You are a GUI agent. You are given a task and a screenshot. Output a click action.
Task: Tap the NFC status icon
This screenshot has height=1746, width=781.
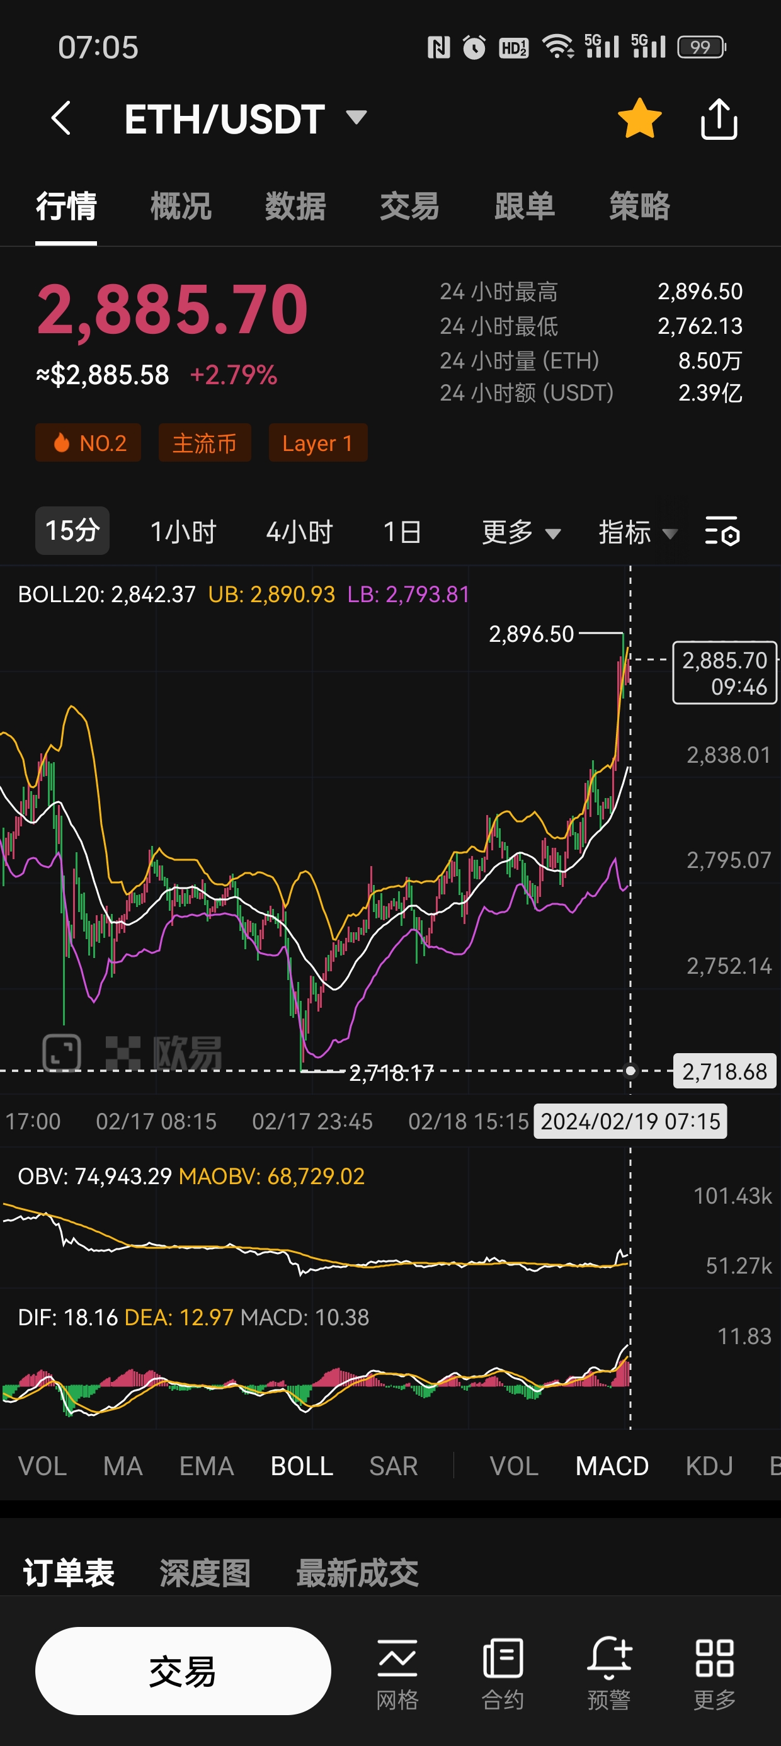tap(438, 47)
